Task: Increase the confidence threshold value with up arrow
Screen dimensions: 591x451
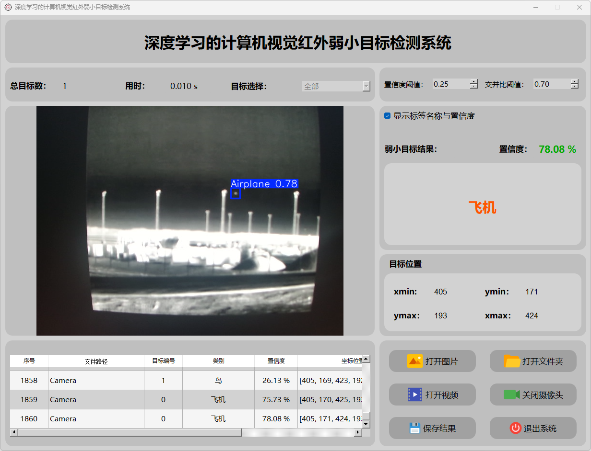Action: pyautogui.click(x=474, y=81)
